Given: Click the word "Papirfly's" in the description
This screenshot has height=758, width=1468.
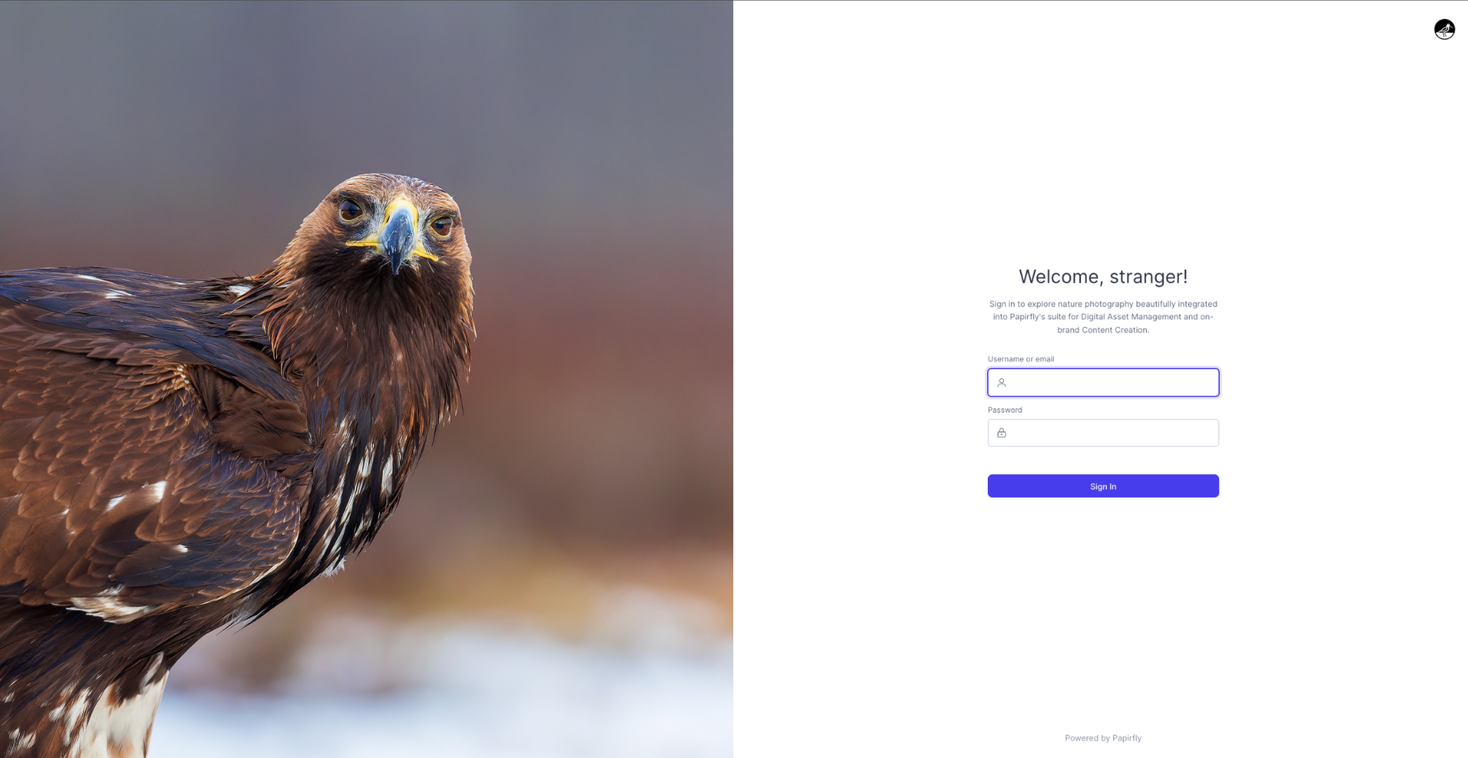Looking at the screenshot, I should [x=1027, y=317].
